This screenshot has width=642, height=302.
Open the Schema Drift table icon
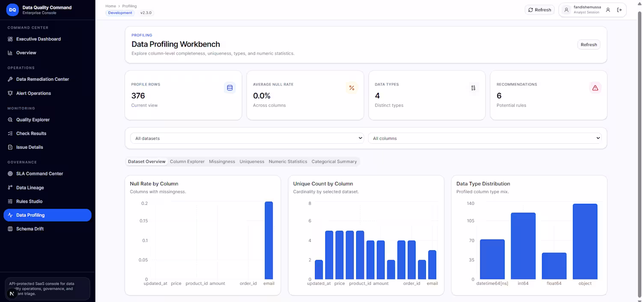[10, 229]
